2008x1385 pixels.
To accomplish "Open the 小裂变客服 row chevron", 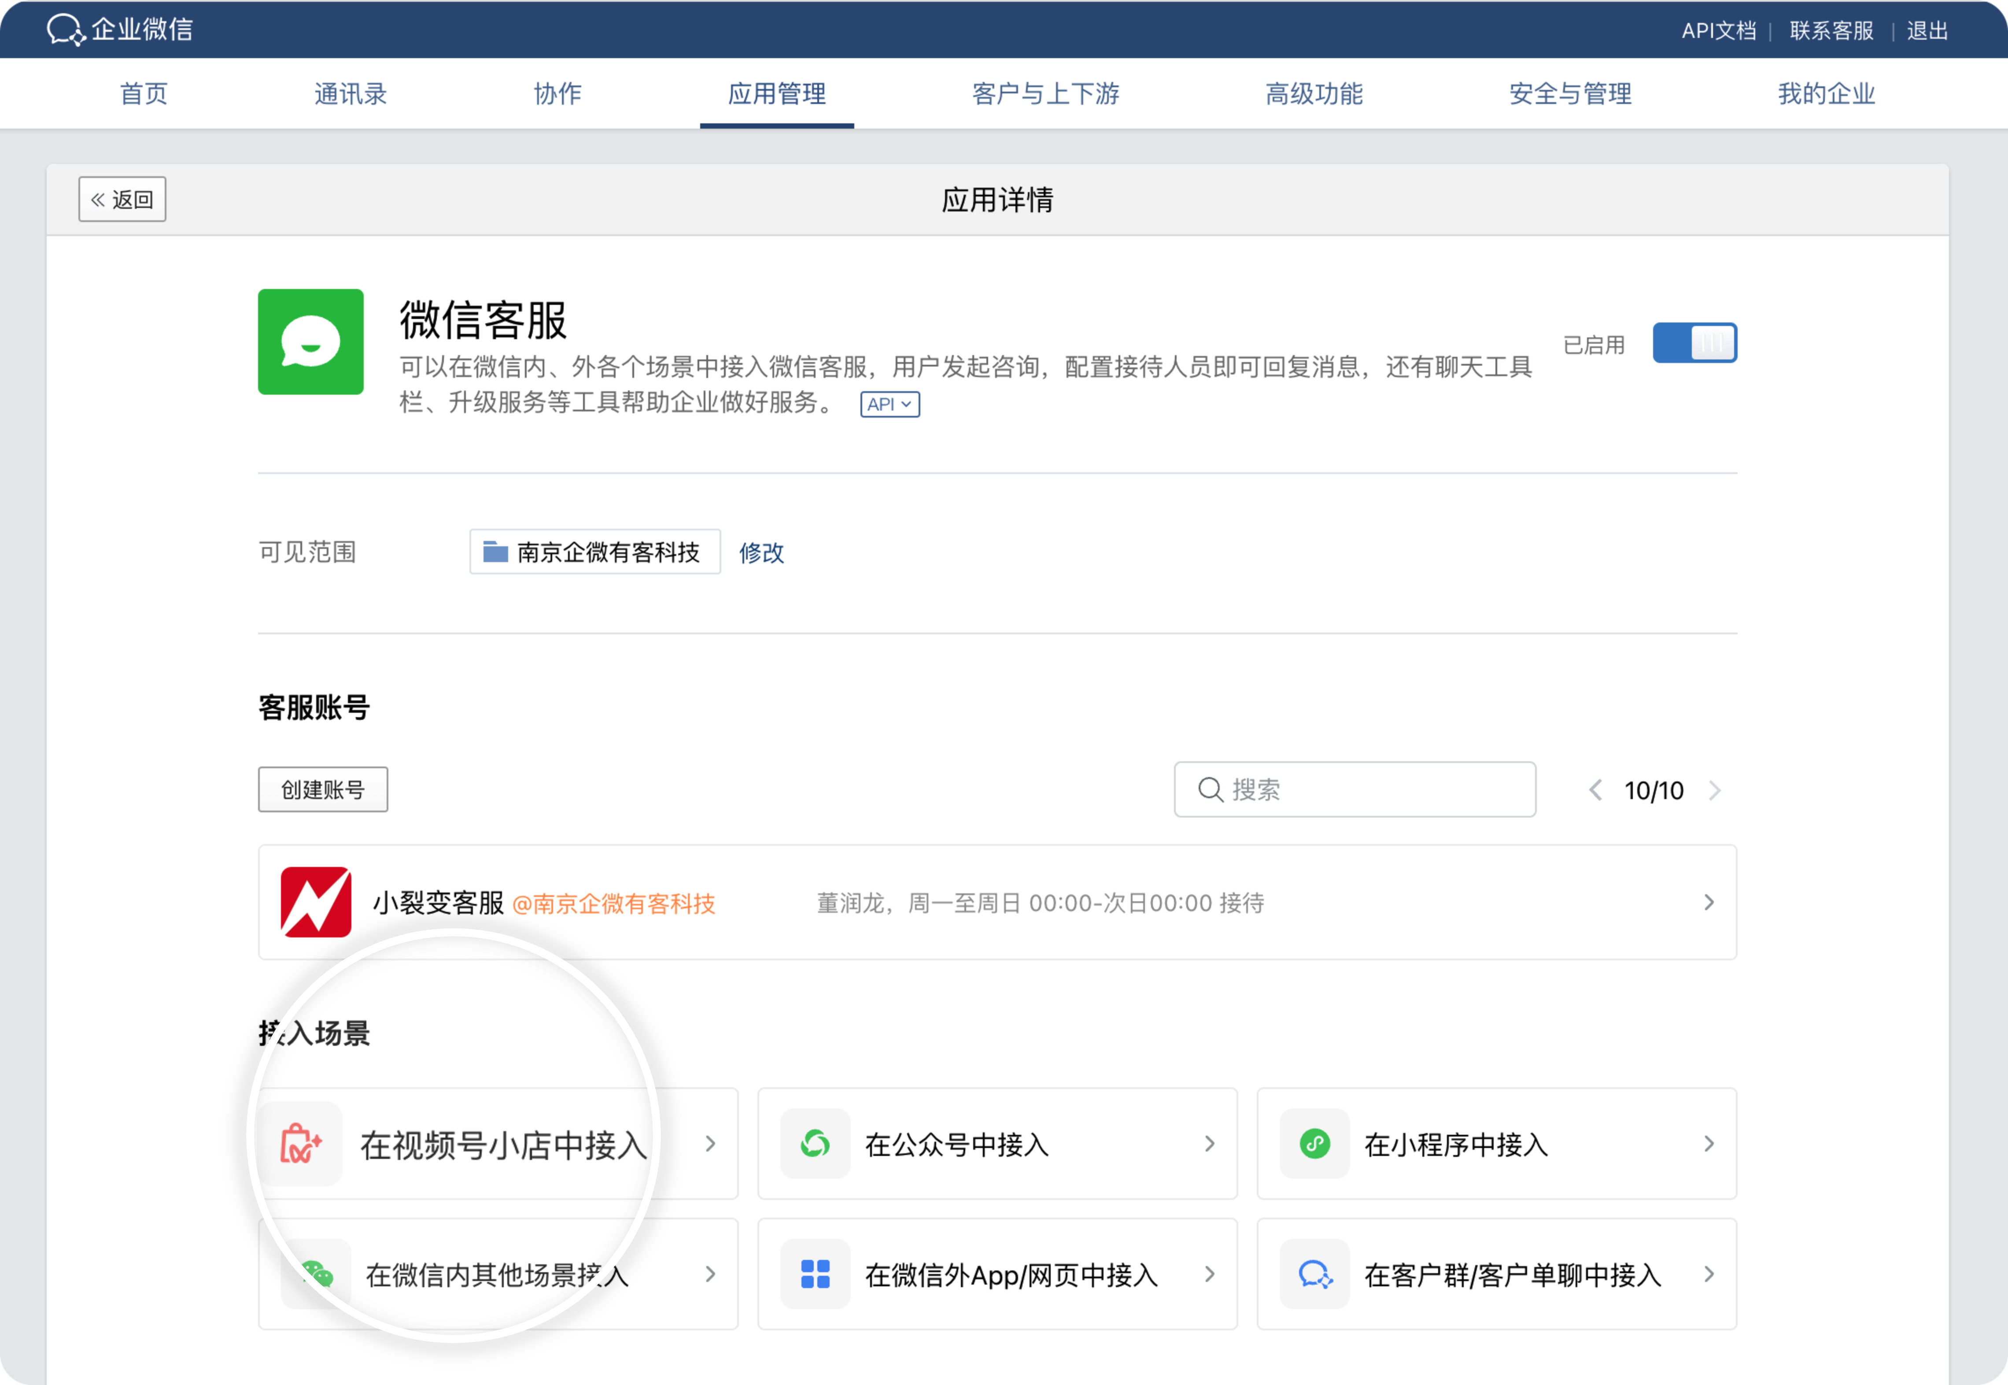I will click(x=1709, y=903).
